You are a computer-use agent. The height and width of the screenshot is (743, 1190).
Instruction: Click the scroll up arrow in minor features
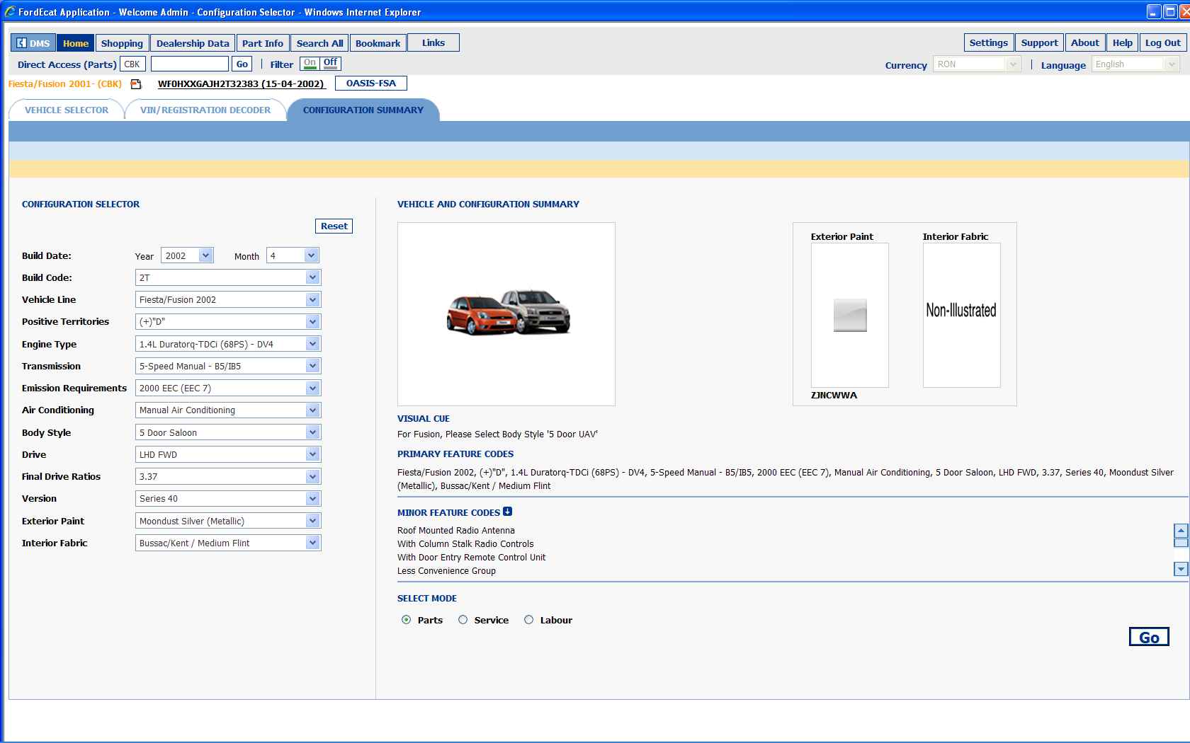[1180, 530]
